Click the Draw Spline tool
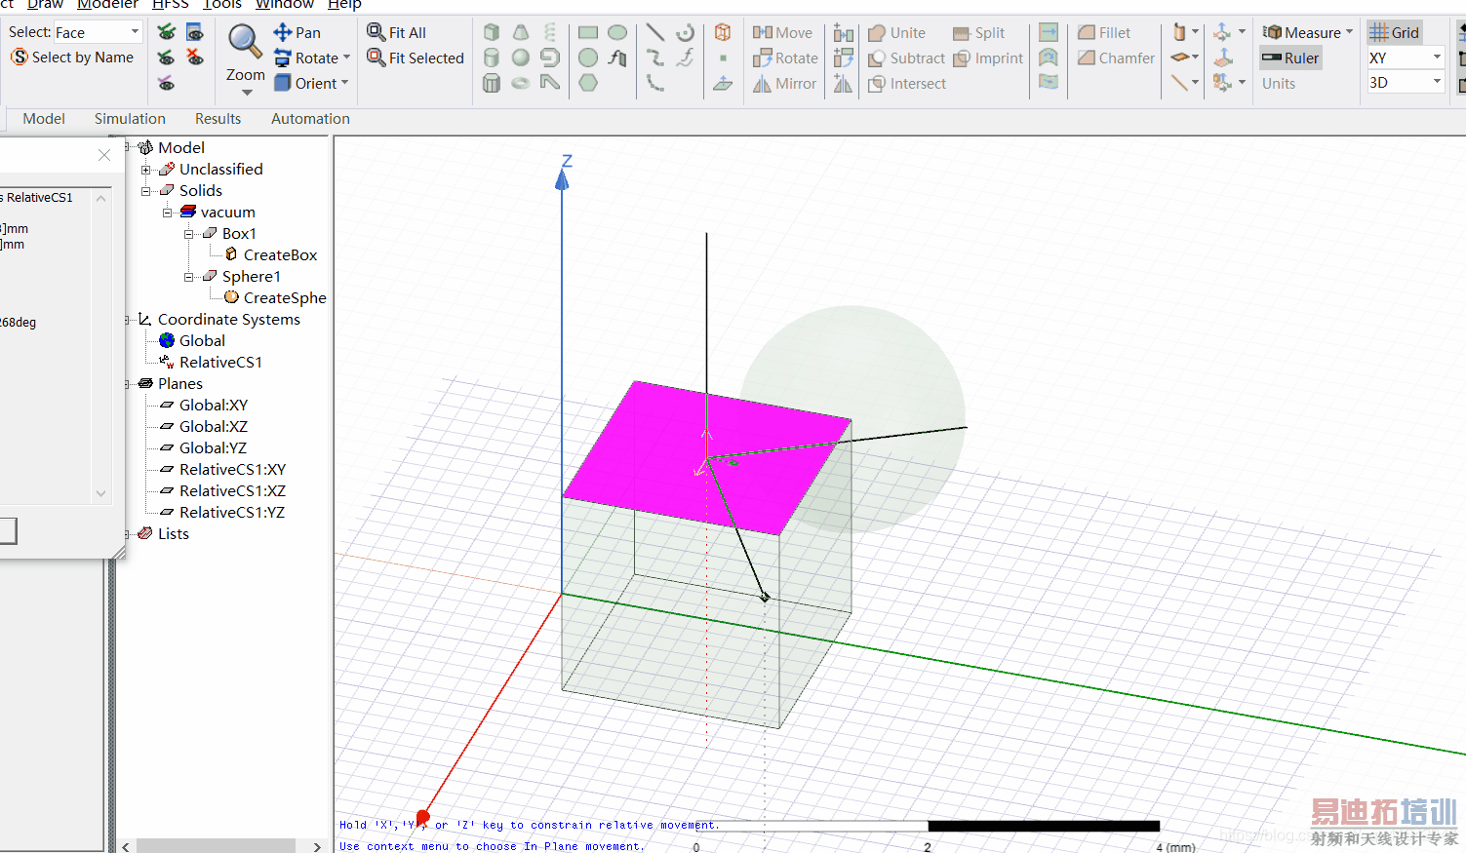This screenshot has width=1466, height=853. [655, 58]
